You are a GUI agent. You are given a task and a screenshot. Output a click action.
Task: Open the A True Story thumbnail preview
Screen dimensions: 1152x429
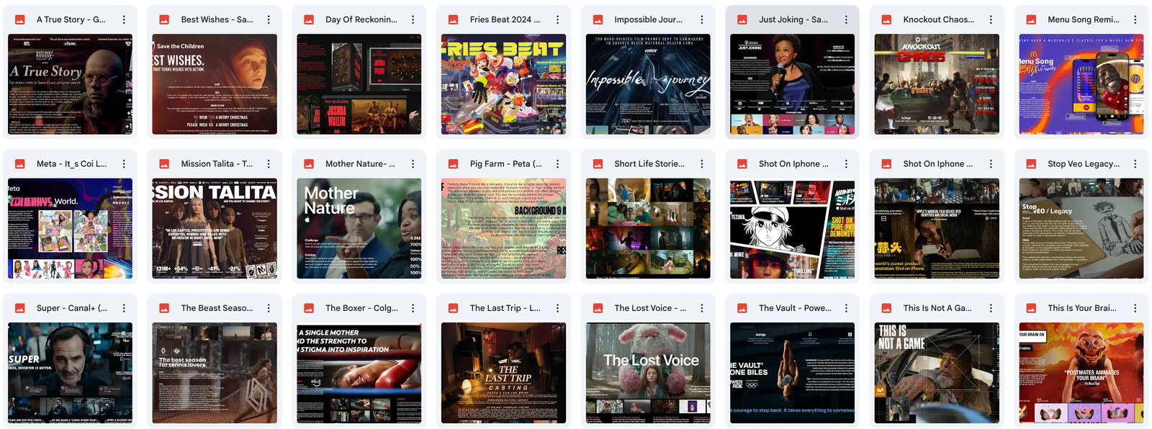pyautogui.click(x=70, y=84)
